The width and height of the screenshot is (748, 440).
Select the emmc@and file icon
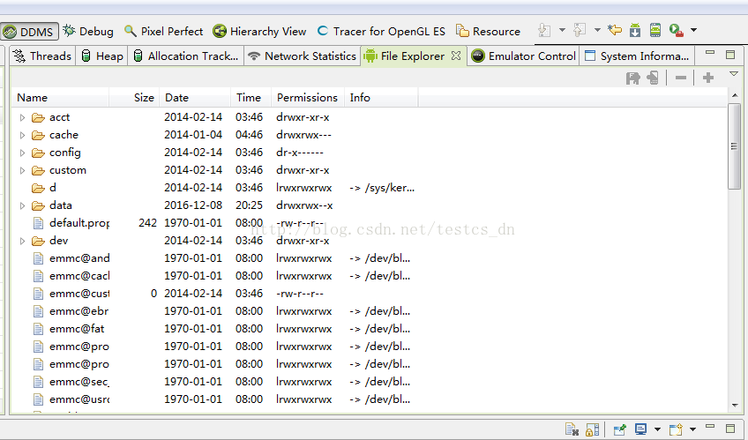pyautogui.click(x=38, y=258)
